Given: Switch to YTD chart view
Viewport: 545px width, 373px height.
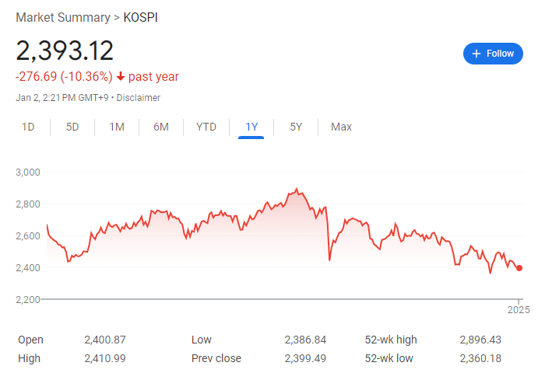Looking at the screenshot, I should pyautogui.click(x=206, y=127).
